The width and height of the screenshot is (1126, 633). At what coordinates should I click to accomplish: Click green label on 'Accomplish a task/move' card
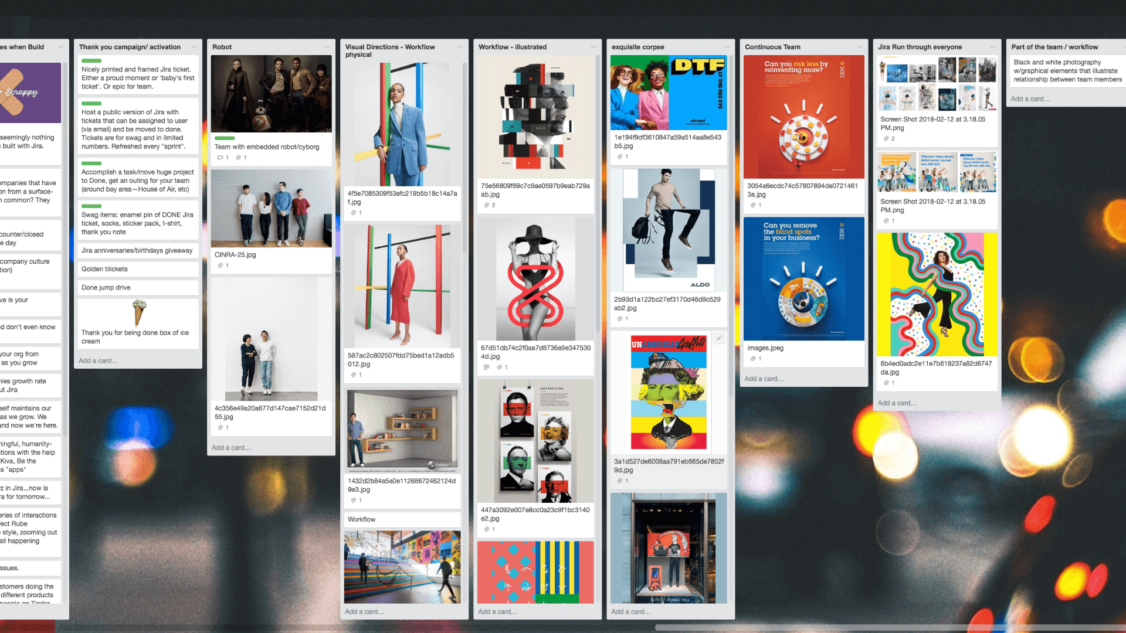tap(91, 164)
